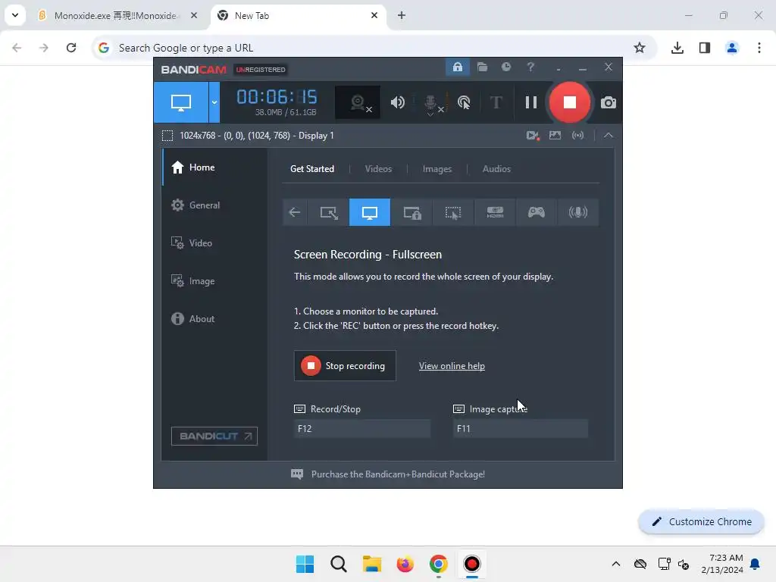776x582 pixels.
Task: Open scheduled recording clock icon
Action: (505, 67)
